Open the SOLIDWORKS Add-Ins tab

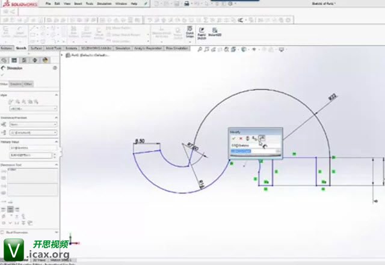[x=96, y=48]
